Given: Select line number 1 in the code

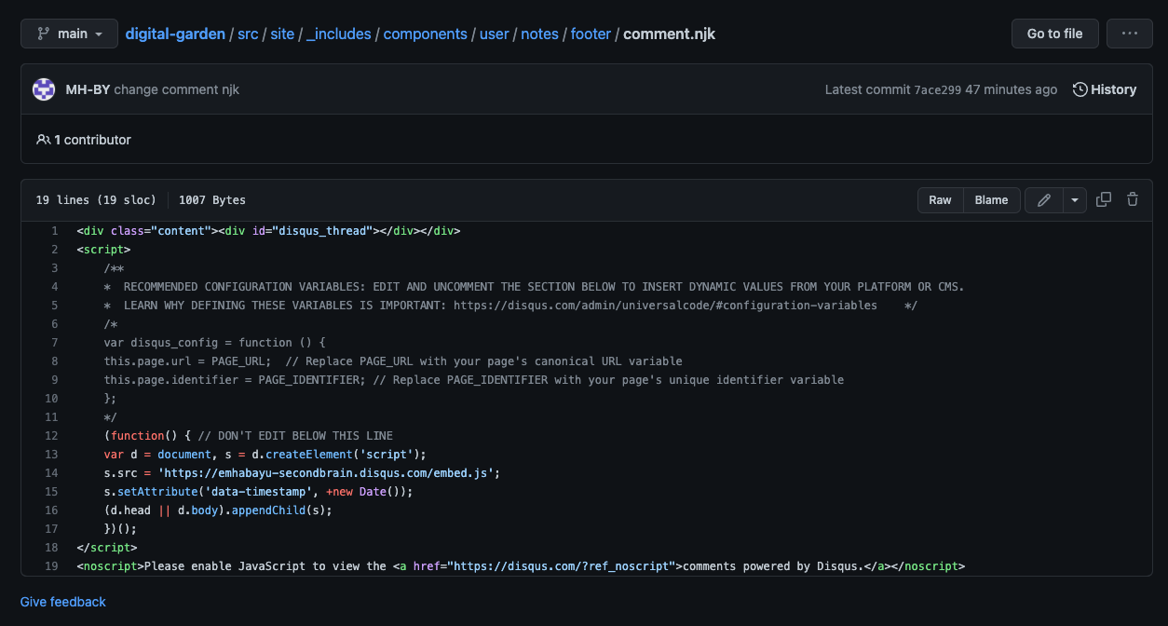Looking at the screenshot, I should [x=54, y=231].
